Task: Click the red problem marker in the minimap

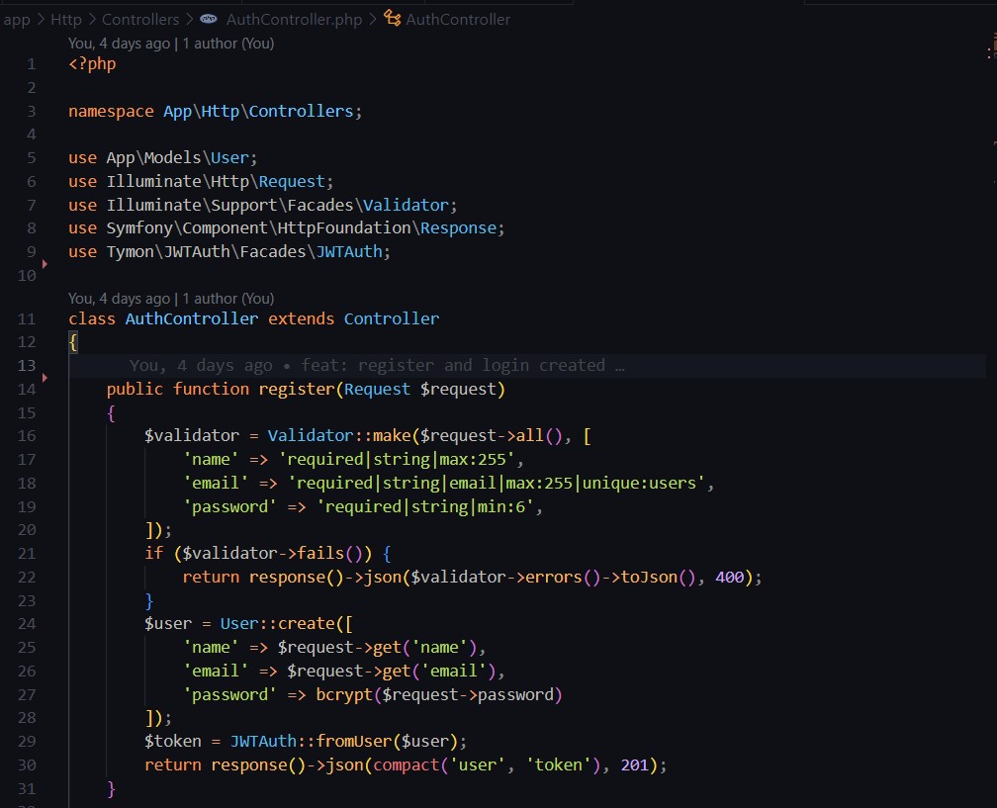Action: click(x=991, y=47)
